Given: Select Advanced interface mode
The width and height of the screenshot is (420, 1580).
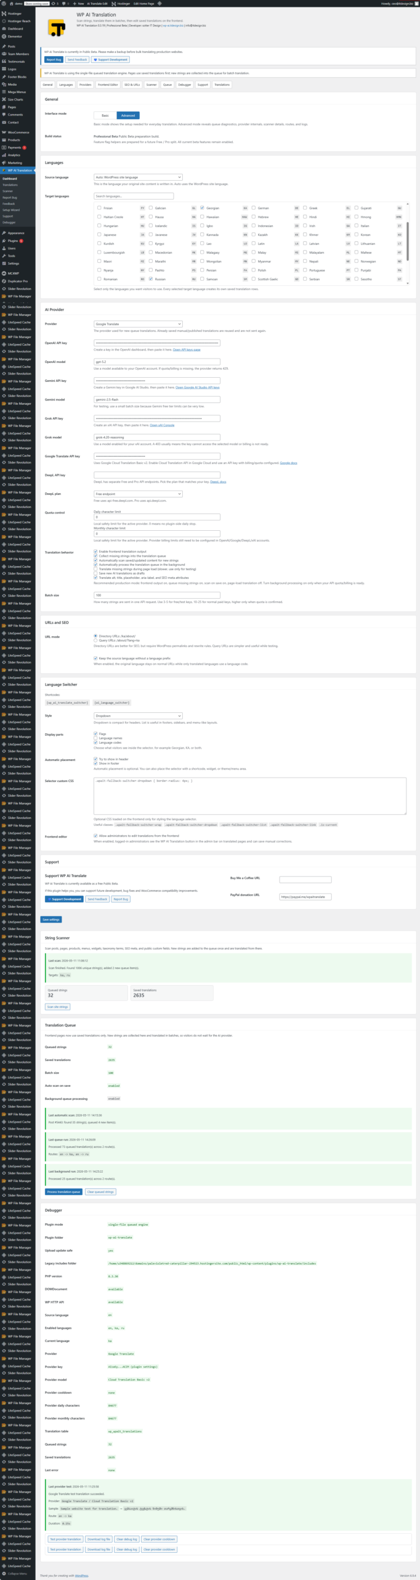Looking at the screenshot, I should click(x=128, y=115).
